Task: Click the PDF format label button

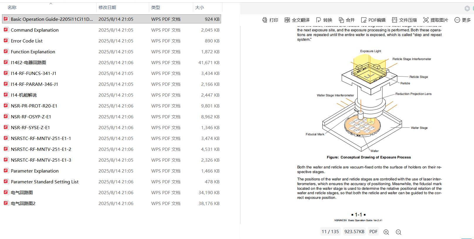Action: [373, 231]
